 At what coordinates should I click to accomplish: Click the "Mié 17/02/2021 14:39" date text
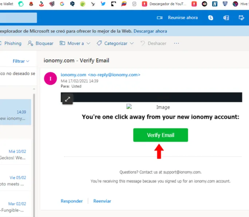coord(80,81)
